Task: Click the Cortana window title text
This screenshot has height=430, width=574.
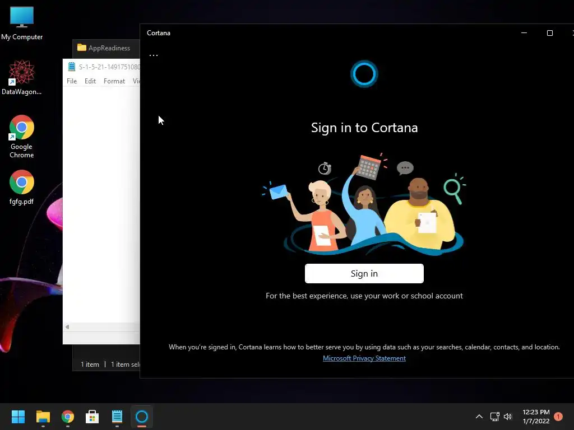Action: click(x=159, y=33)
